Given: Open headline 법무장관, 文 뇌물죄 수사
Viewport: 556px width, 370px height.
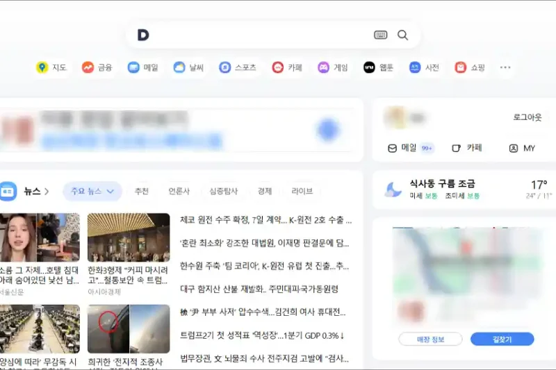Looking at the screenshot, I should 265,358.
